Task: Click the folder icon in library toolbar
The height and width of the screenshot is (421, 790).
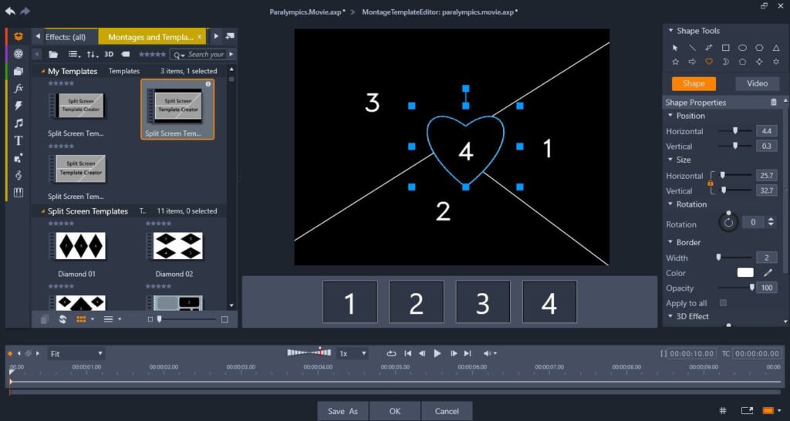Action: [x=53, y=55]
